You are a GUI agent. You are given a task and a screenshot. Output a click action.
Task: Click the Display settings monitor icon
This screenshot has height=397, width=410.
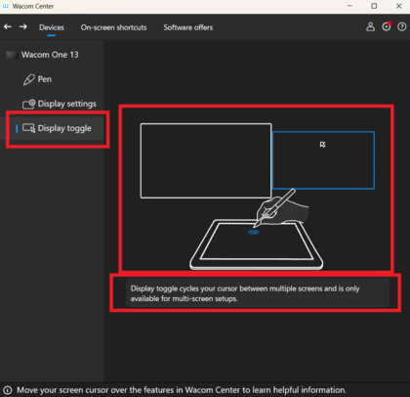(x=28, y=104)
